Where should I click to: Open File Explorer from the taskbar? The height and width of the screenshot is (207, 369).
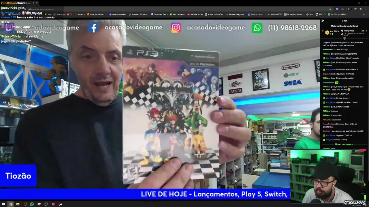click(18, 204)
